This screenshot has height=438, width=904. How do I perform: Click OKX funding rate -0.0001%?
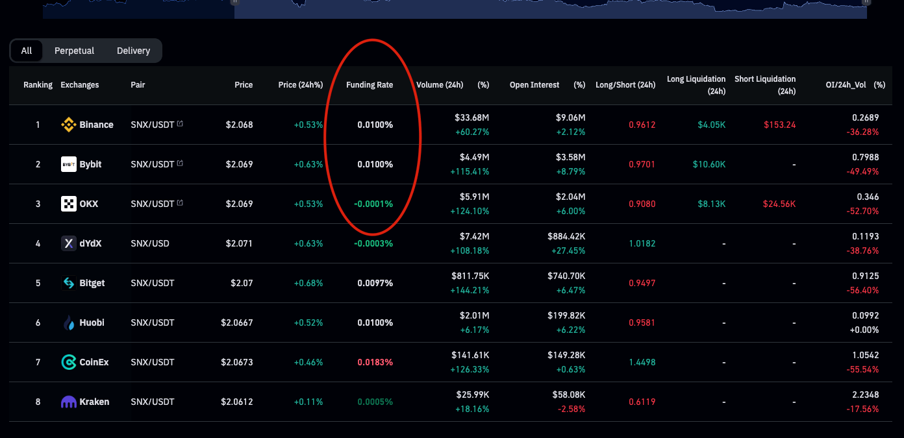point(373,204)
